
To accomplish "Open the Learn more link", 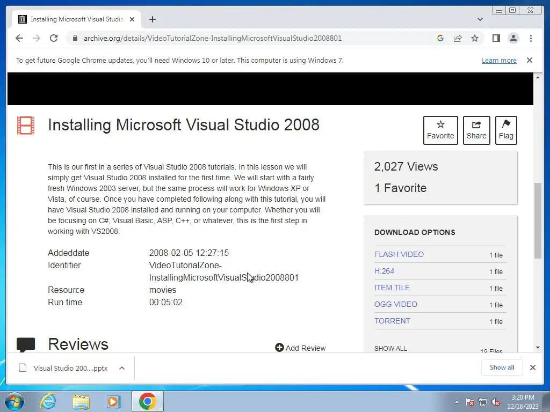I will pyautogui.click(x=499, y=60).
